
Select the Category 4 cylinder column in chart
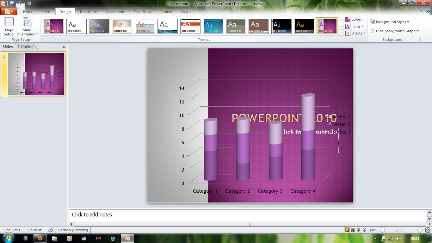(308, 137)
